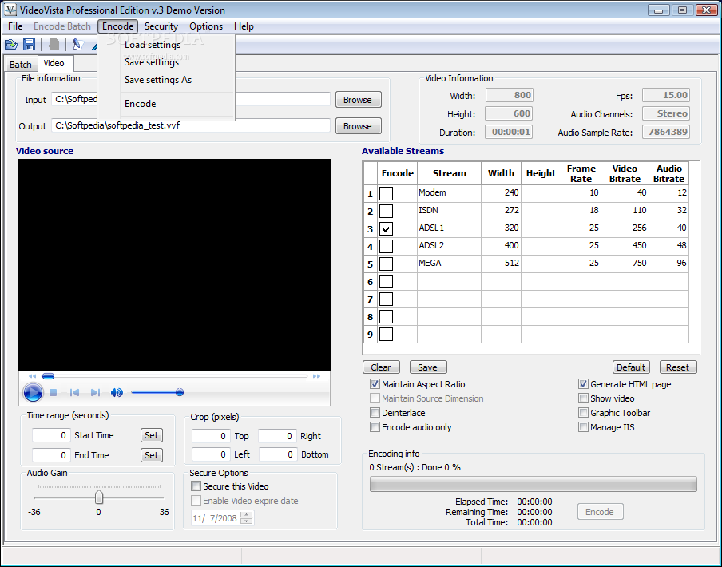Click the Reset button
This screenshot has width=722, height=567.
(678, 367)
